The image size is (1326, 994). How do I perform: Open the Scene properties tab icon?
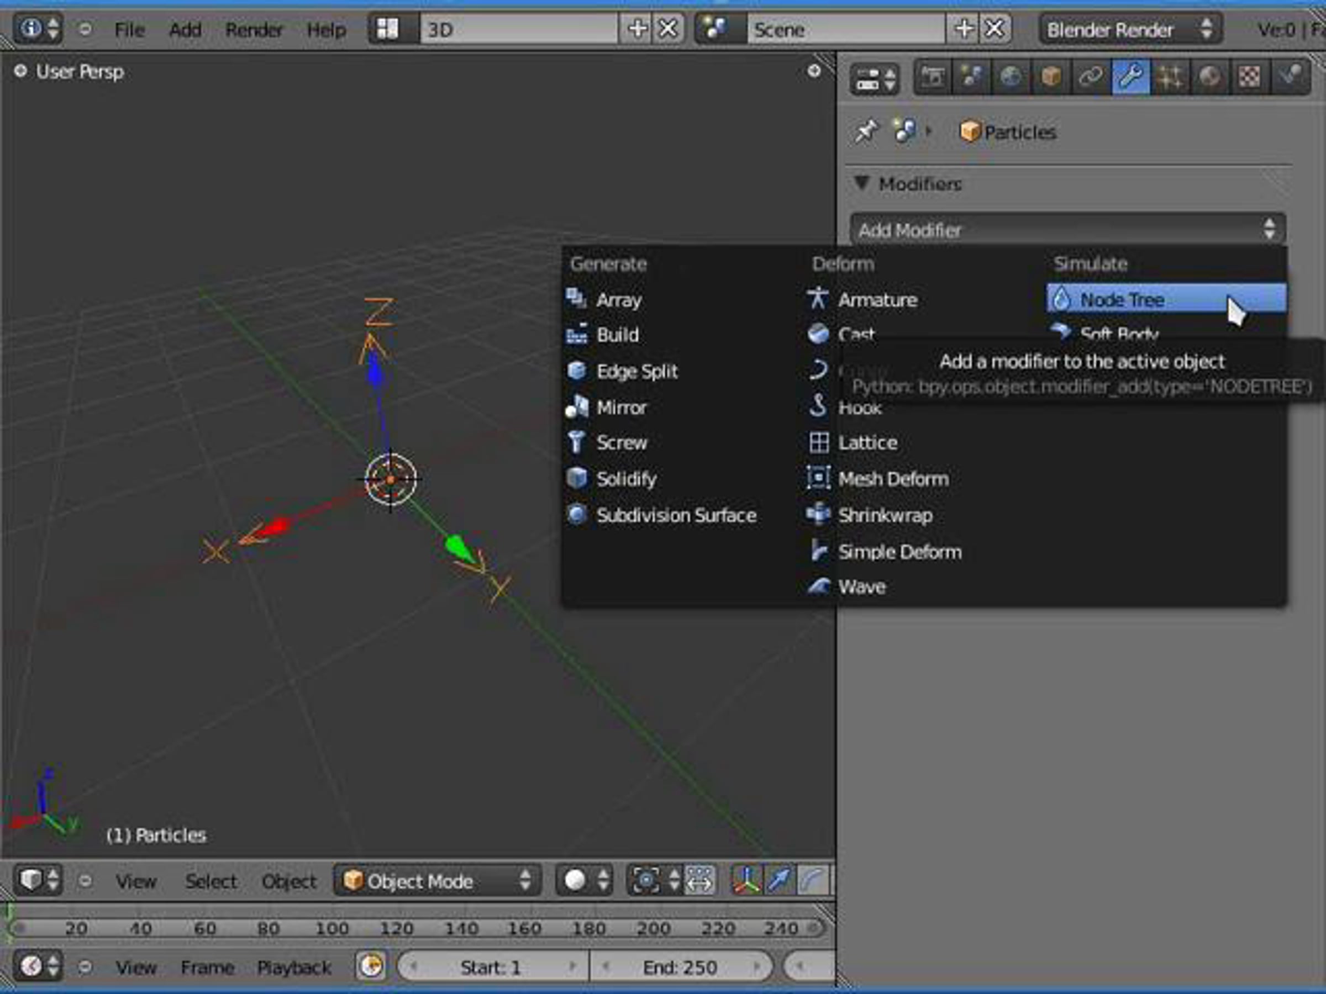pos(972,77)
